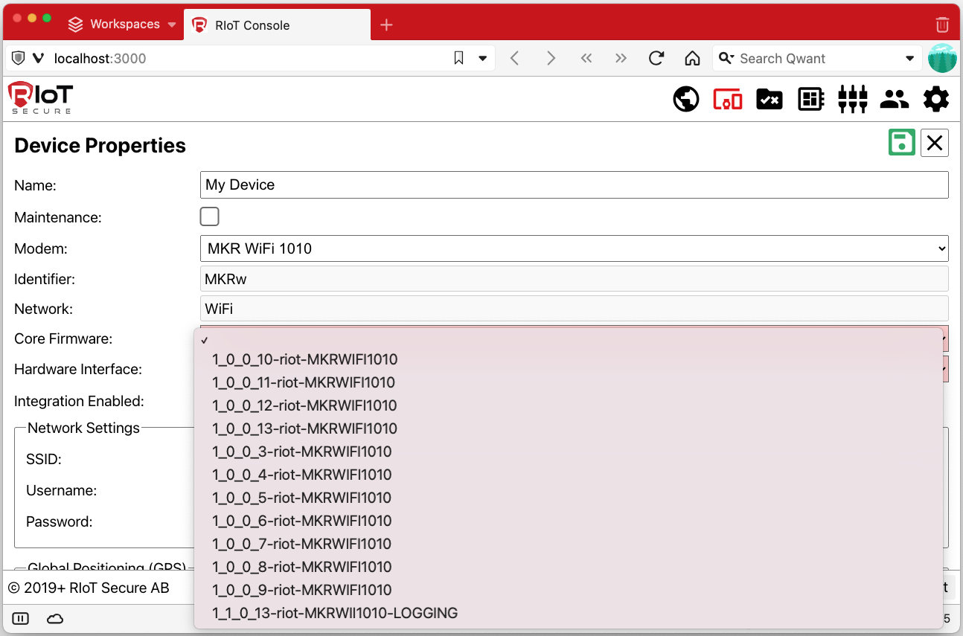The image size is (963, 636).
Task: Open the mixer sliders icon
Action: coord(852,99)
